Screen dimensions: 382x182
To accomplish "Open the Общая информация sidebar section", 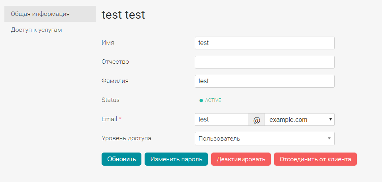I will [40, 14].
